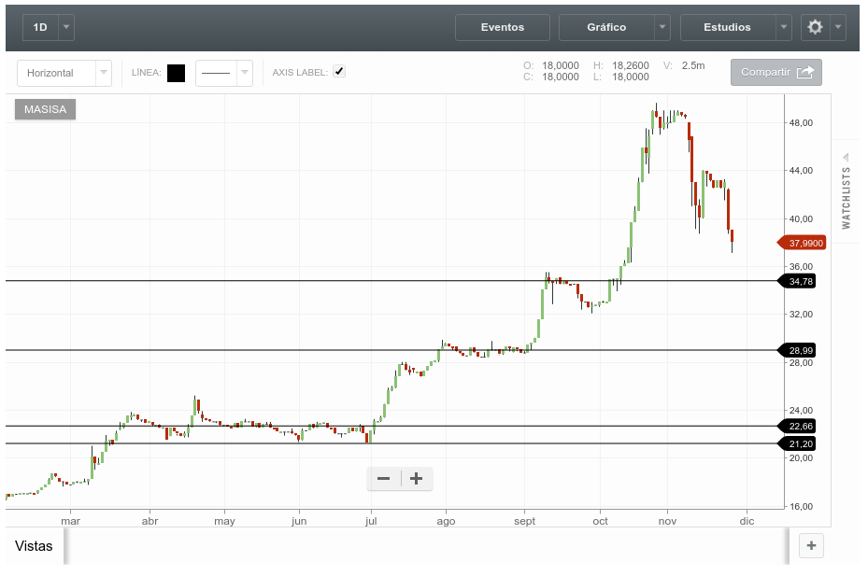Open the settings gear icon
Viewport: 868px width, 576px height.
[x=815, y=27]
